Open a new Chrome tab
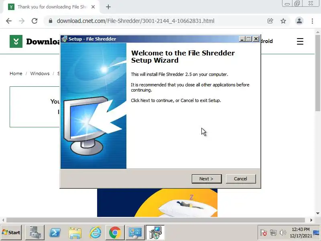This screenshot has height=241, width=321. click(108, 7)
